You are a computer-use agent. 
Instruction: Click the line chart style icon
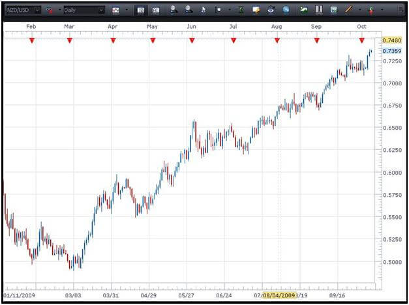tap(115, 10)
